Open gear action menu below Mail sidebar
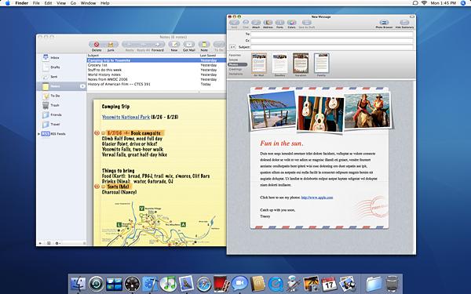Screen dimensions: 471x294 (x=57, y=243)
